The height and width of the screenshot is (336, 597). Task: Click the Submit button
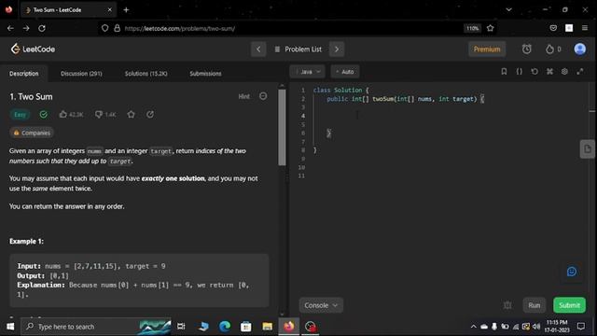click(x=569, y=305)
